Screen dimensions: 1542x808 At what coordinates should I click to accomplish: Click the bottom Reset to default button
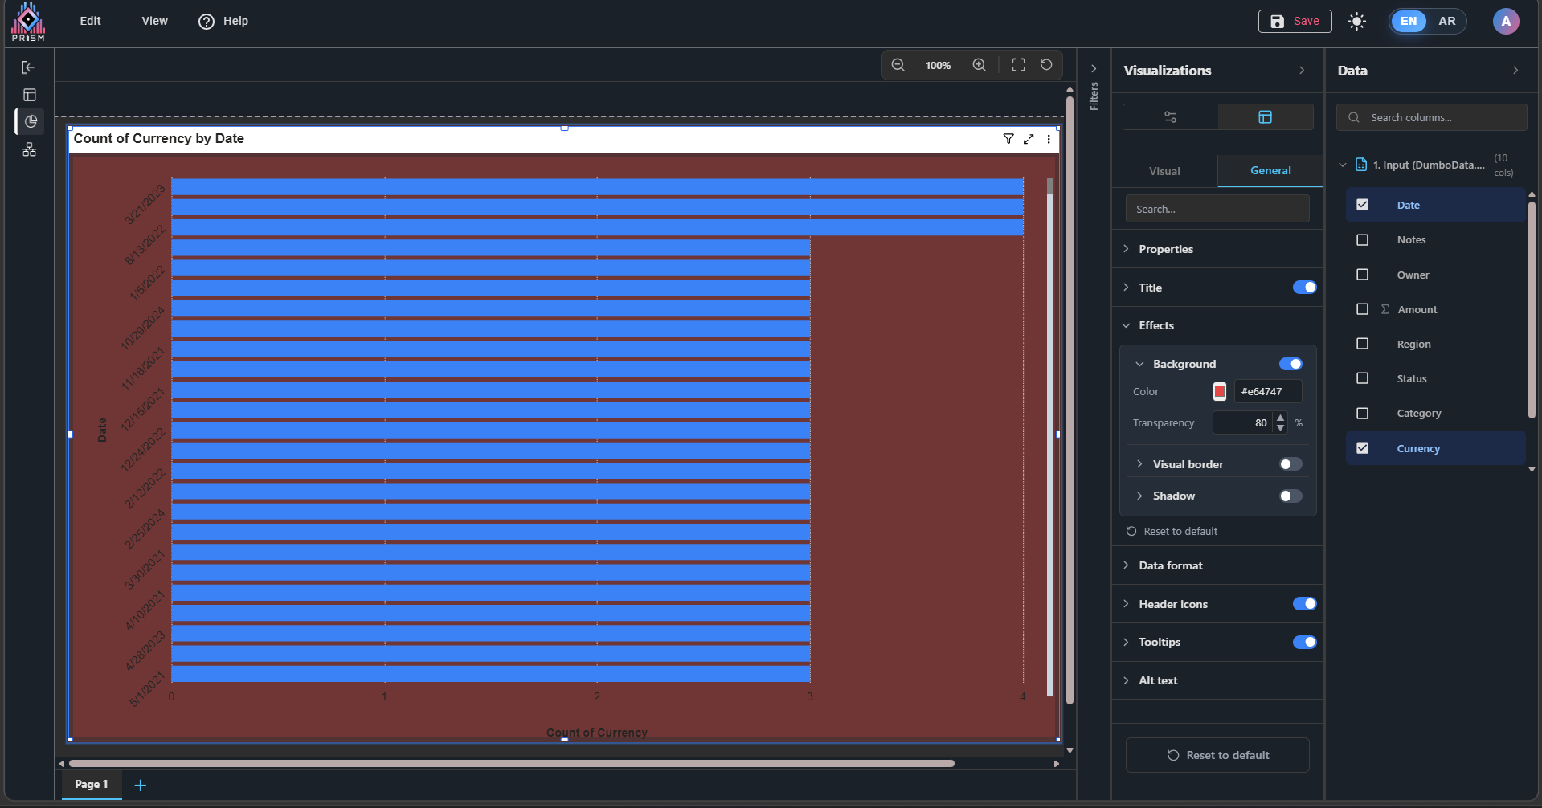(x=1217, y=755)
